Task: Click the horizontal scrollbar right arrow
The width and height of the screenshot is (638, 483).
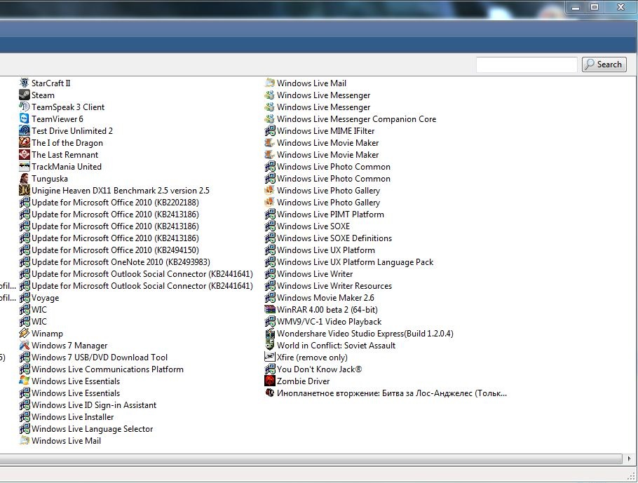Action: pos(629,458)
